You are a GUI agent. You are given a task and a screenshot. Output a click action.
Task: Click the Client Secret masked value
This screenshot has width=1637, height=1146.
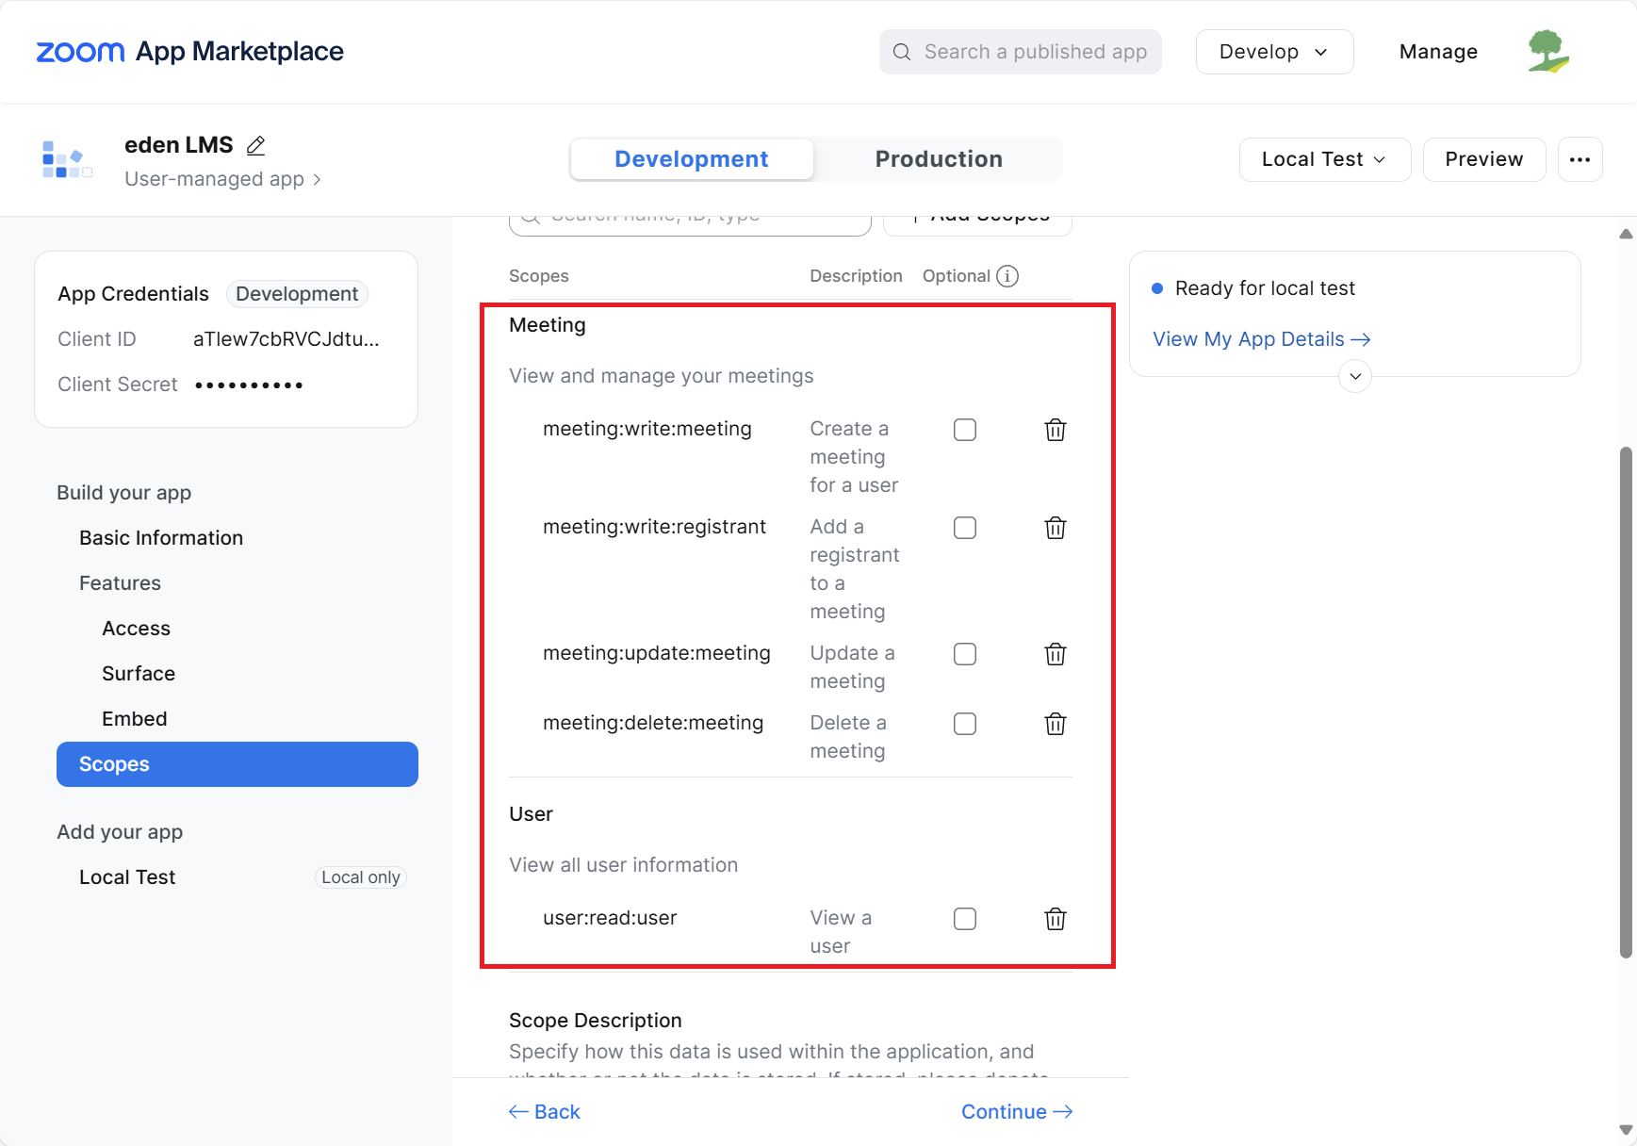tap(249, 385)
